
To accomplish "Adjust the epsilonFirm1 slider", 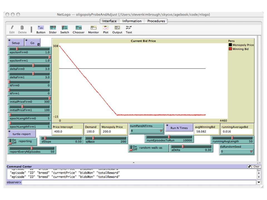I will [29, 59].
